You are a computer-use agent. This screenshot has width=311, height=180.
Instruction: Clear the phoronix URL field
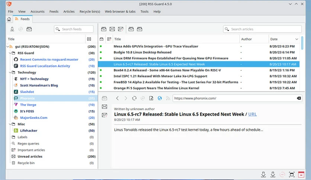point(299,98)
